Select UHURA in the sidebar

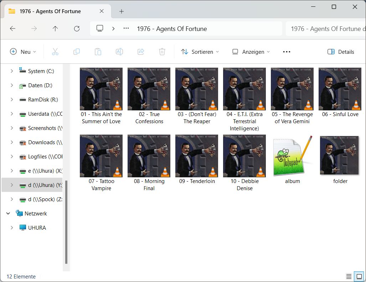point(32,228)
